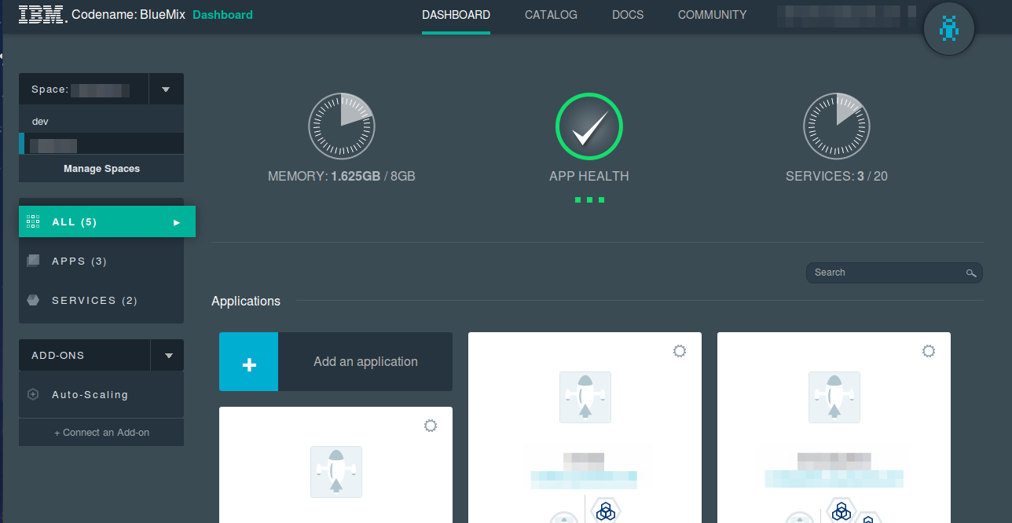This screenshot has width=1012, height=523.
Task: Click the Codename: BlueMix title
Action: pyautogui.click(x=128, y=15)
